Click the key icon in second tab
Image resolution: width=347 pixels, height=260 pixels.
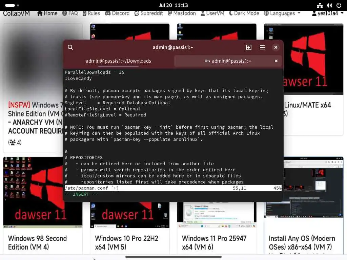click(x=207, y=61)
